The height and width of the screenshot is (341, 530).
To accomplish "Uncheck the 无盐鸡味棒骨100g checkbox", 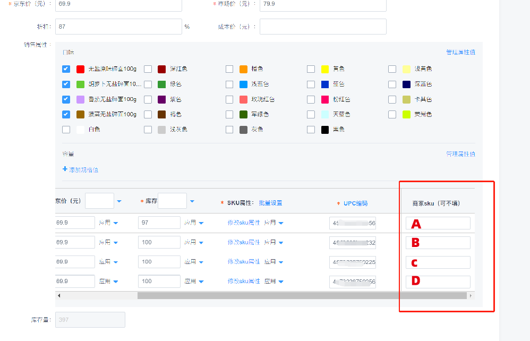I will 66,69.
